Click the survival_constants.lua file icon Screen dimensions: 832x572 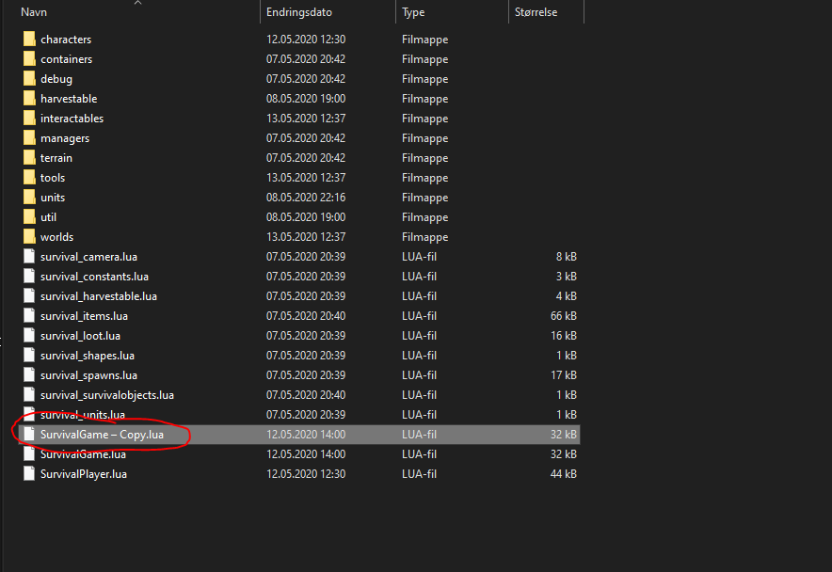tap(29, 276)
